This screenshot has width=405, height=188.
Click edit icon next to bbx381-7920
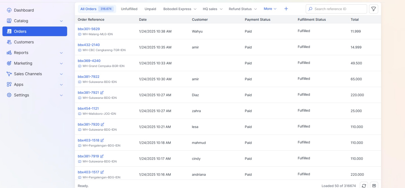[102, 124]
